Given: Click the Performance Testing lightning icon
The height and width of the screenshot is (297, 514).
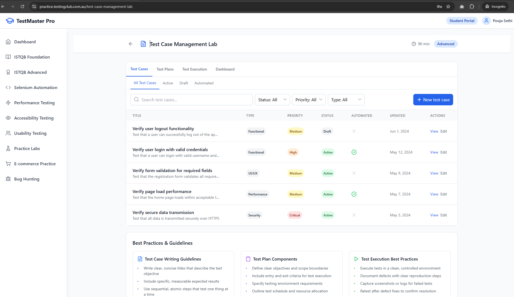Looking at the screenshot, I should [x=8, y=103].
